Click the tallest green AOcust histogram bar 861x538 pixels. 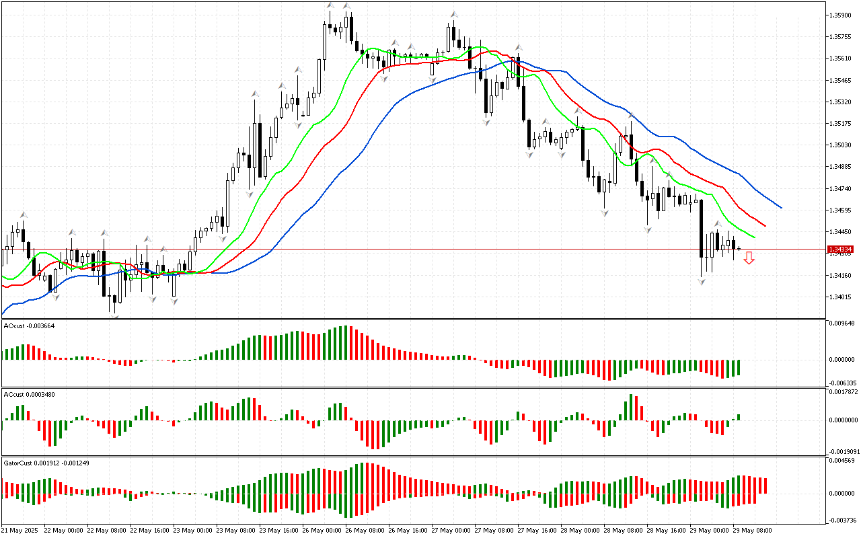point(346,343)
